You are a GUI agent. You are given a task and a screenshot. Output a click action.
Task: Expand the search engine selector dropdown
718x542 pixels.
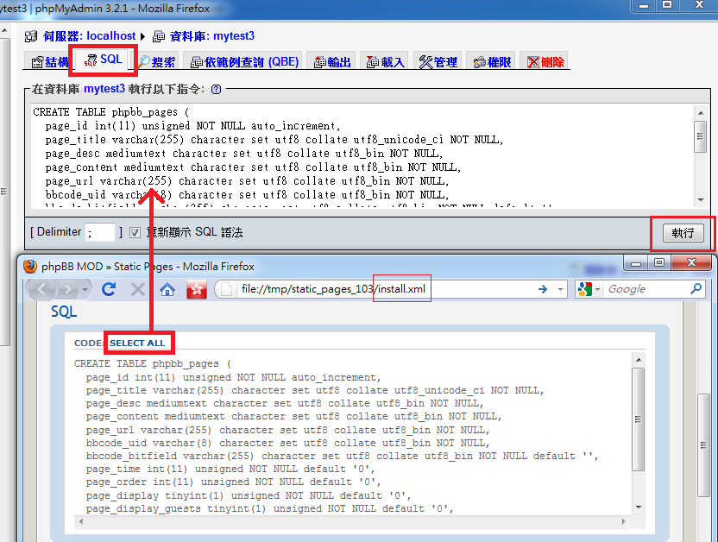tap(598, 289)
